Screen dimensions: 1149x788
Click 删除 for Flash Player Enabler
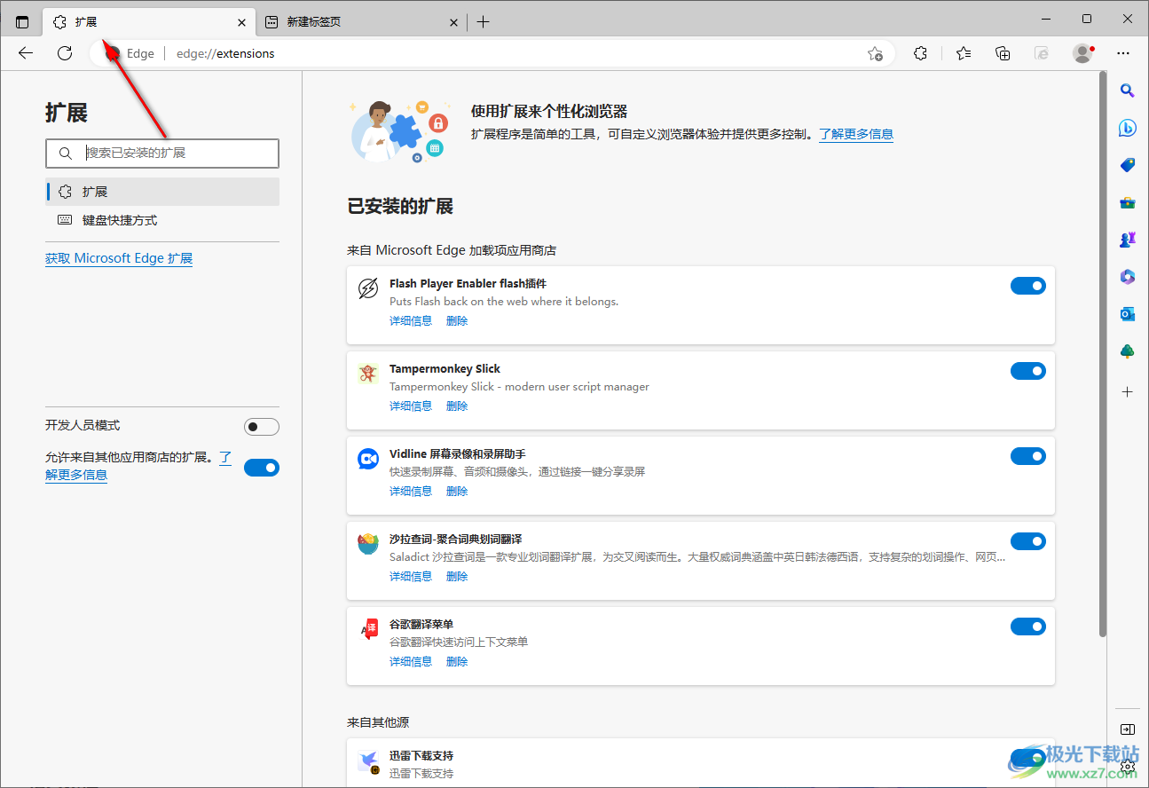[x=457, y=321]
